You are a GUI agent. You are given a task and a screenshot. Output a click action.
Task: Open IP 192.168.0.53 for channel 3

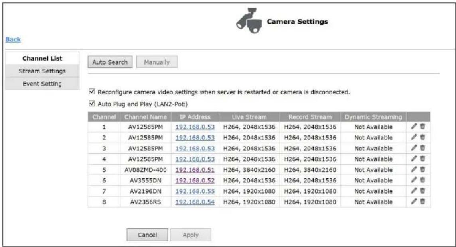[195, 149]
